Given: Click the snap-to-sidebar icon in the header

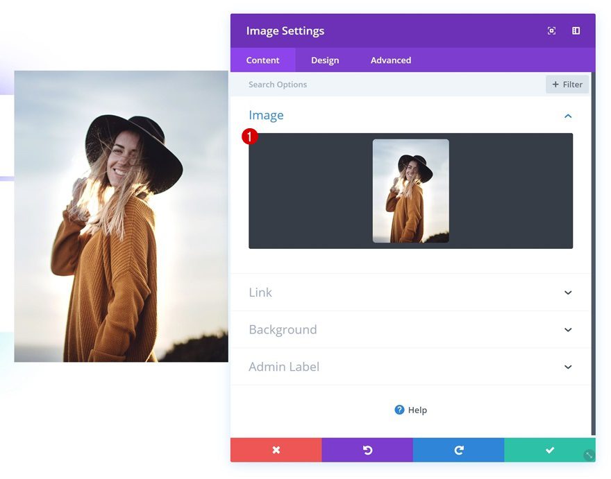Looking at the screenshot, I should point(575,31).
